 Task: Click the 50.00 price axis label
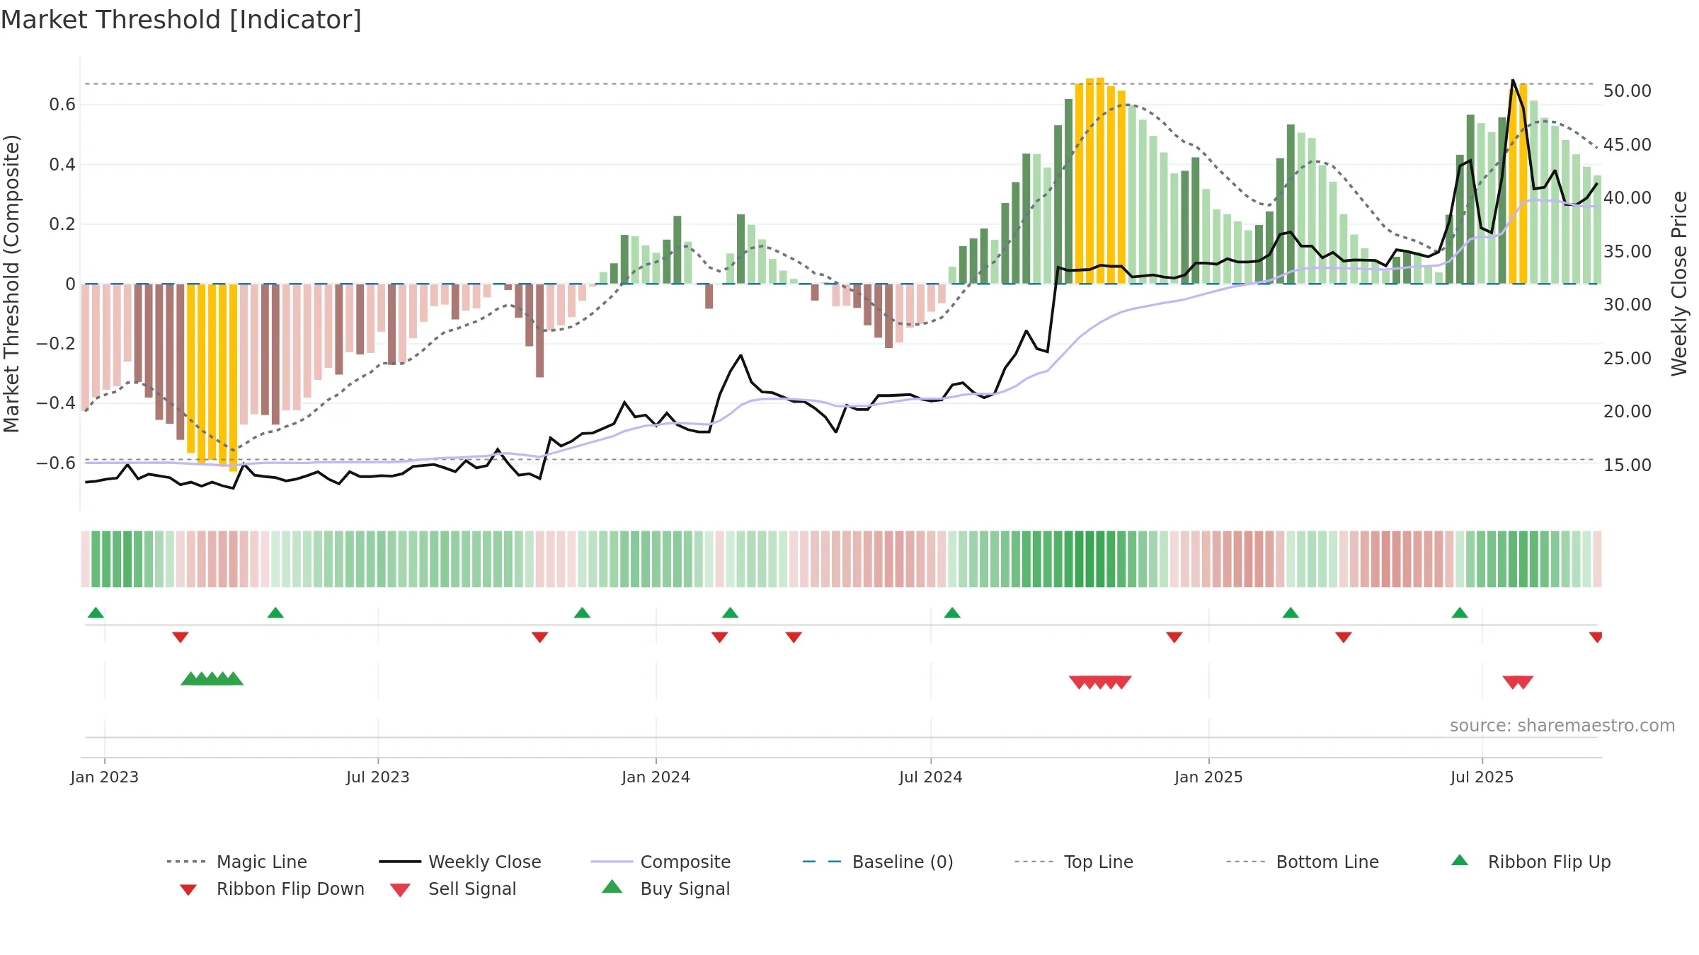1628,91
